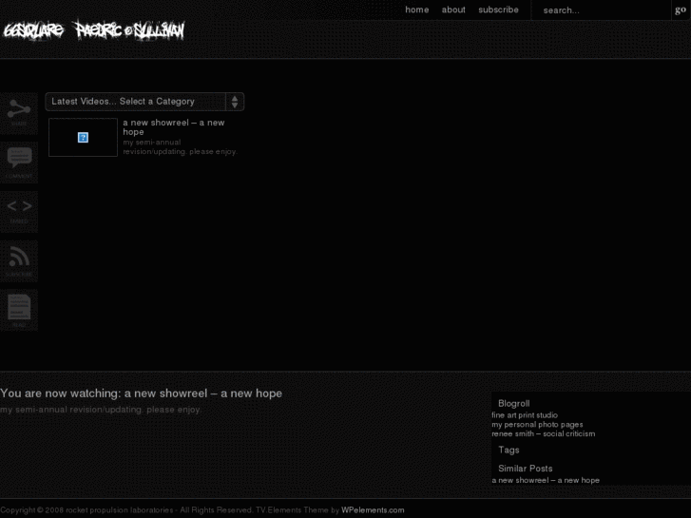Click the Embed code brackets icon
Screen dimensions: 691x518
coord(19,212)
